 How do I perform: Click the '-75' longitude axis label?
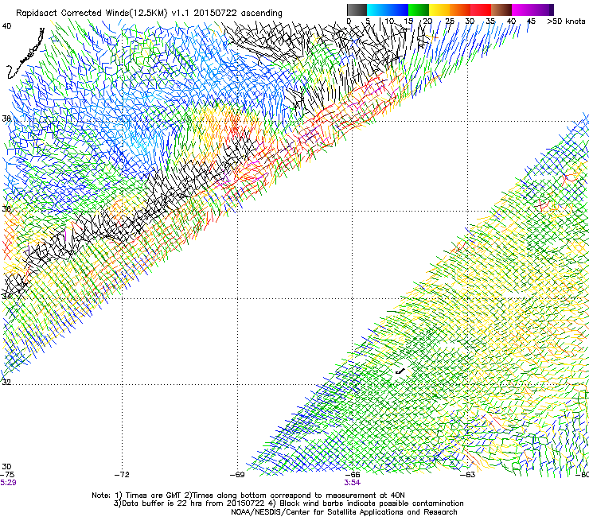point(7,475)
